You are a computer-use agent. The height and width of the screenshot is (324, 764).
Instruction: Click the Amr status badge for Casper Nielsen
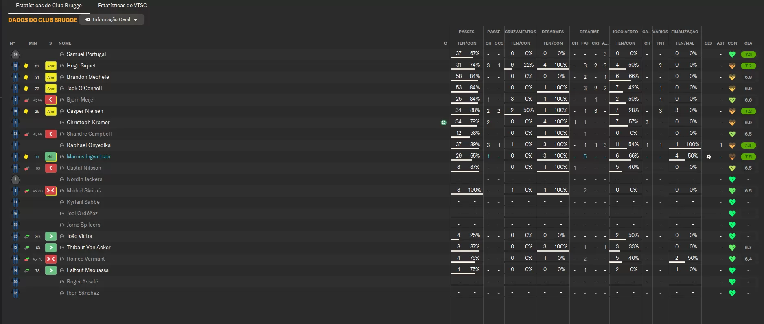(50, 111)
